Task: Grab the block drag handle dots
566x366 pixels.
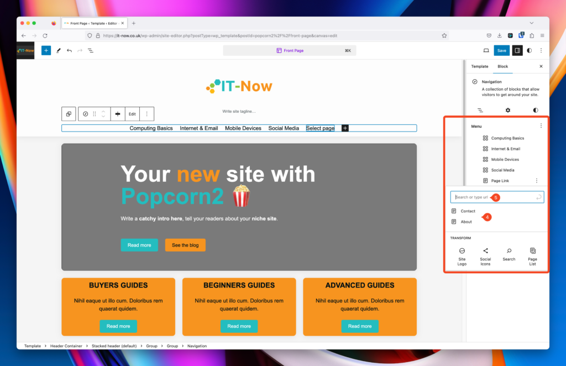Action: click(95, 114)
